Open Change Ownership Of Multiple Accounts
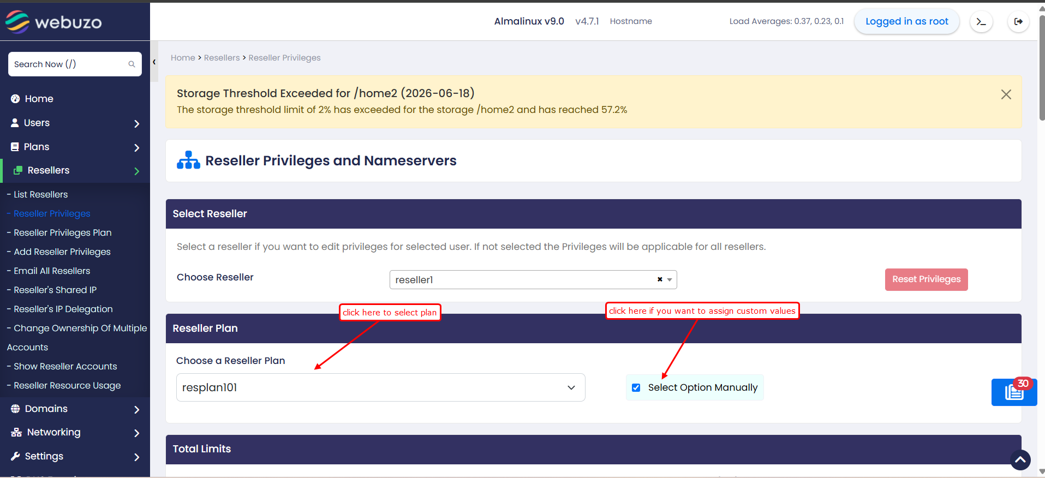Screen dimensions: 1045x478 click(76, 337)
